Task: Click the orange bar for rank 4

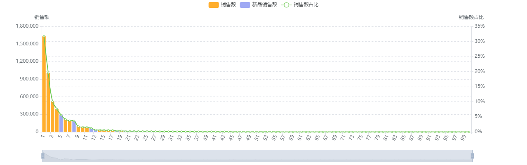Action: click(56, 120)
